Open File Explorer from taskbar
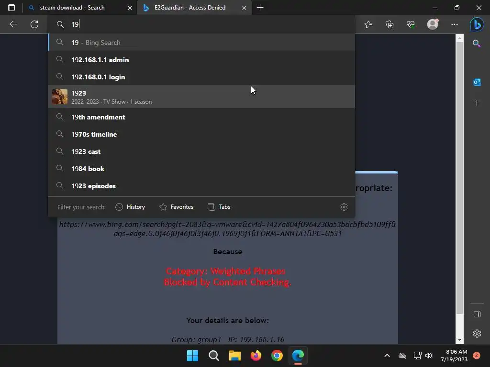The width and height of the screenshot is (490, 367). pos(234,356)
